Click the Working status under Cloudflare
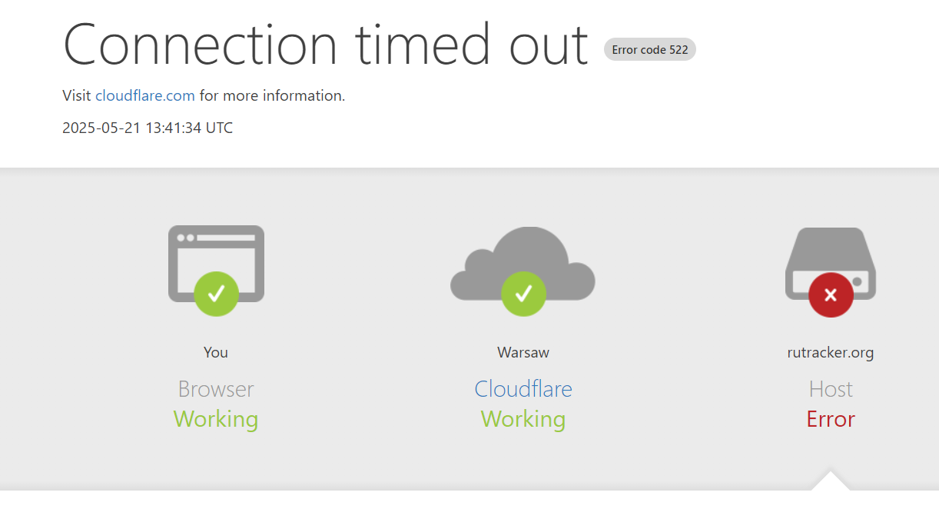The width and height of the screenshot is (939, 509). pyautogui.click(x=523, y=420)
